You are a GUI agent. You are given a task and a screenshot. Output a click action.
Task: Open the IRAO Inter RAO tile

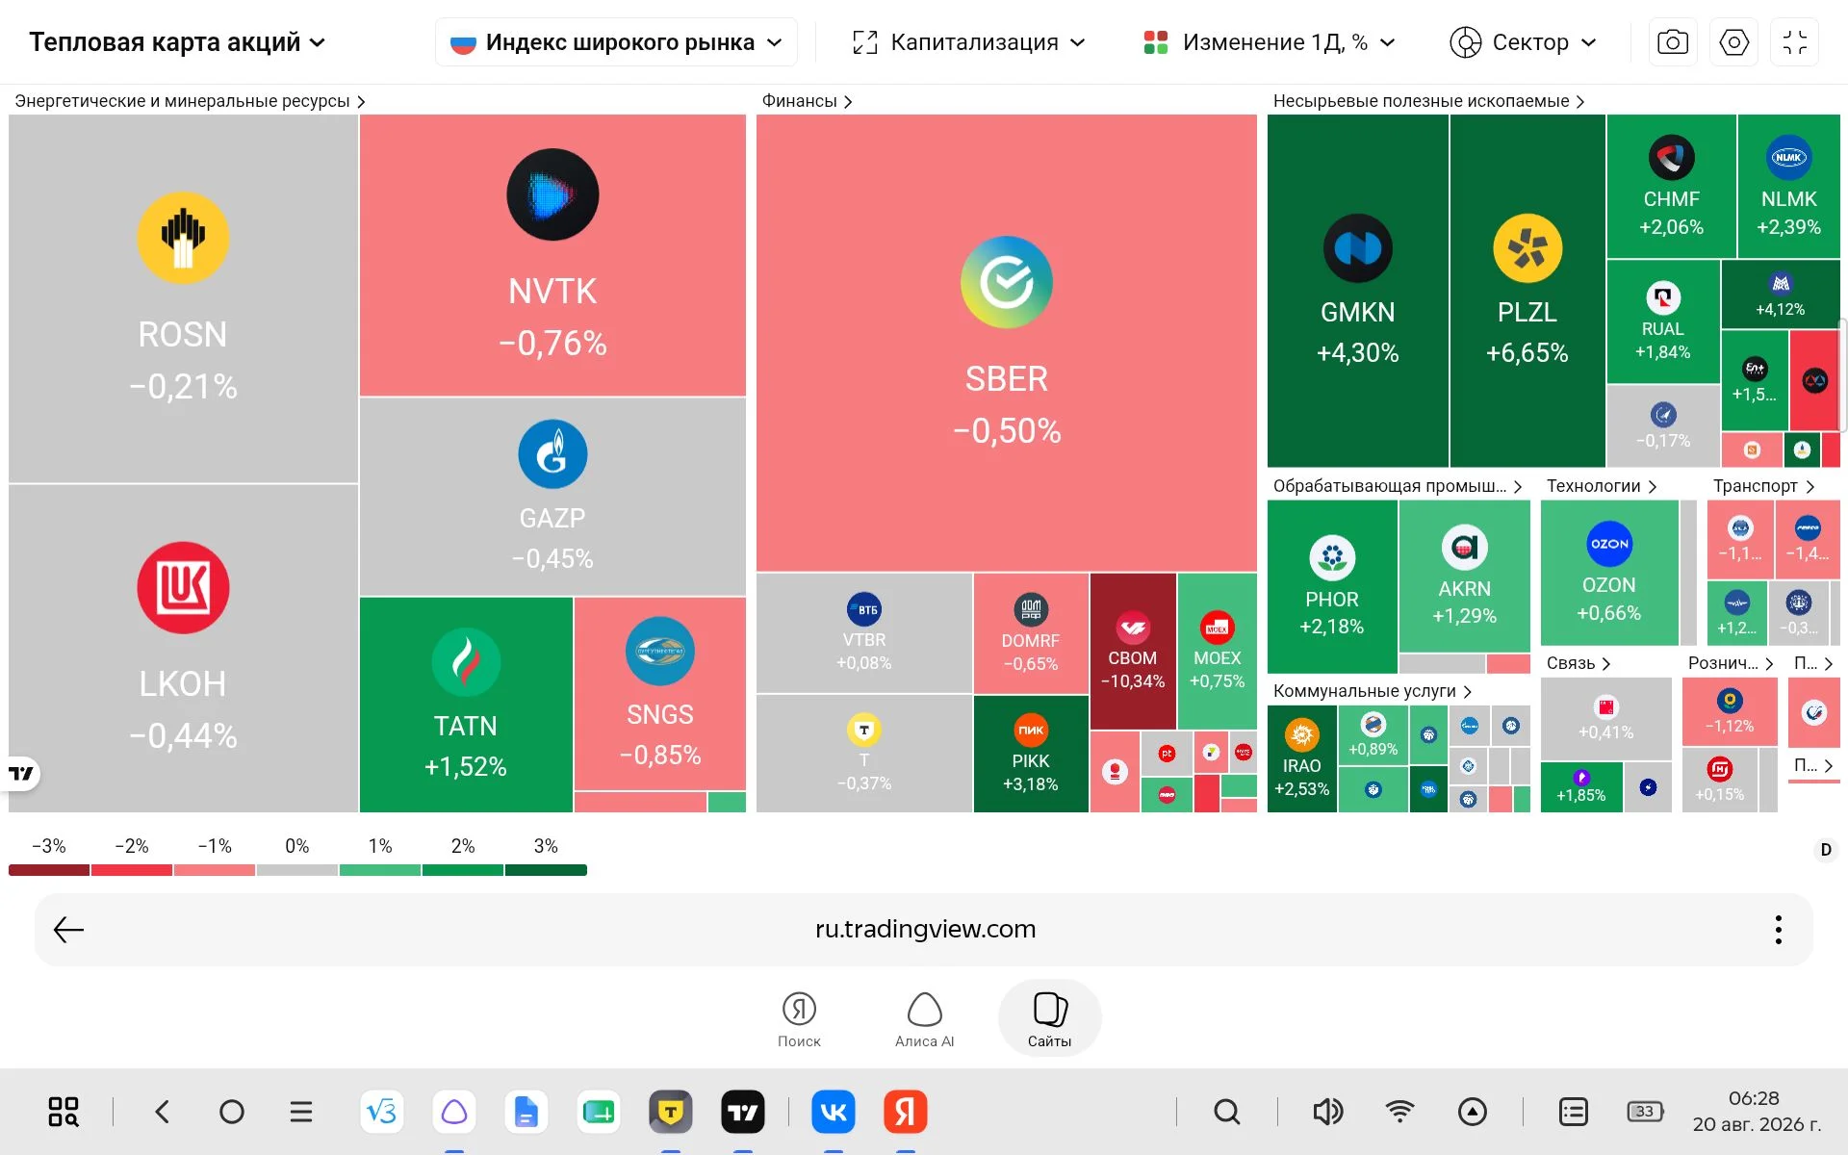coord(1302,759)
